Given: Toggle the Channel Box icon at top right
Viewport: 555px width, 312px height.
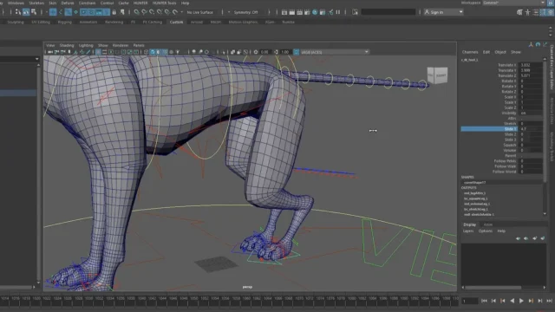Looking at the screenshot, I should (x=551, y=12).
